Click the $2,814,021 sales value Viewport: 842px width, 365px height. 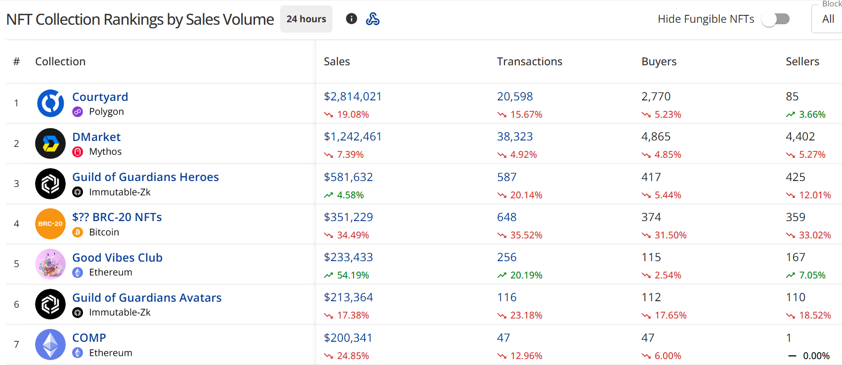[x=353, y=96]
